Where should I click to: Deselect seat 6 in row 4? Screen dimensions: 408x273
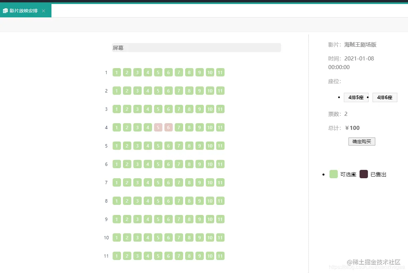coord(168,127)
